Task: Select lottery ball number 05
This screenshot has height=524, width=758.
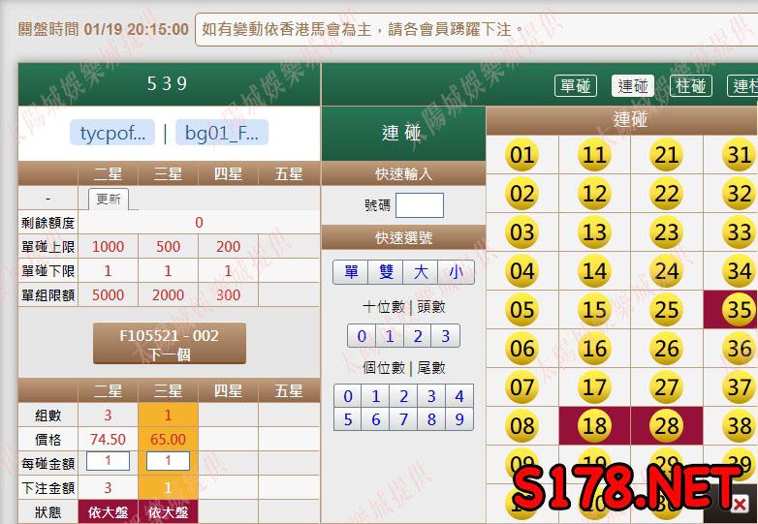Action: click(521, 310)
